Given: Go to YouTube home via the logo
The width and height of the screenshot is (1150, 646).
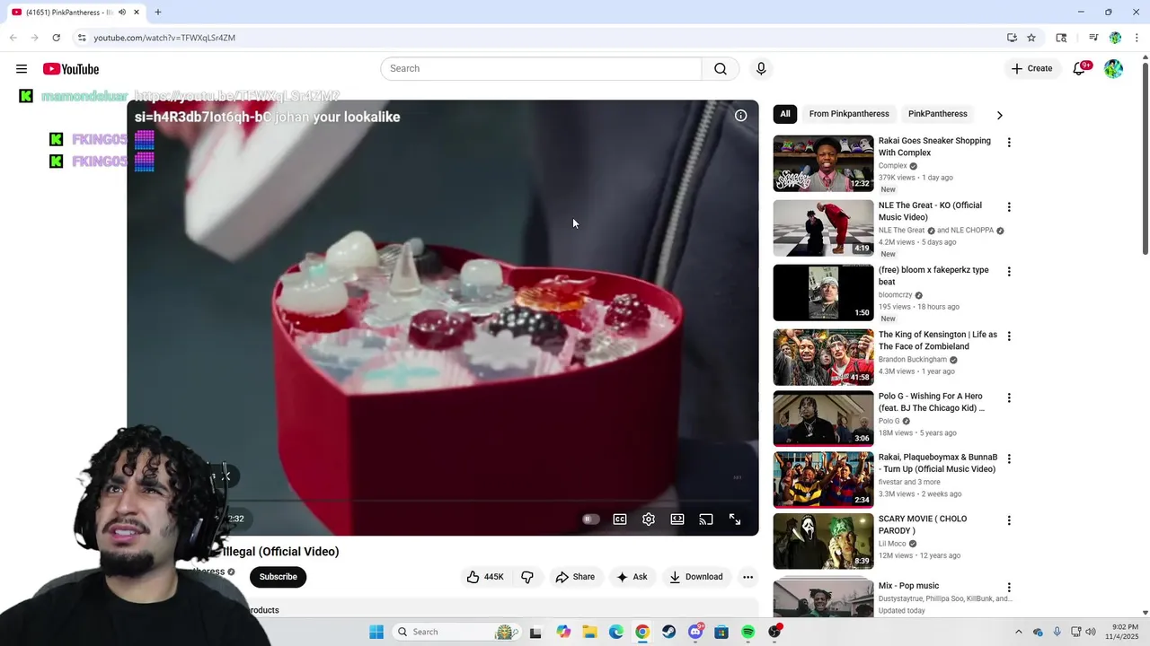Looking at the screenshot, I should (71, 69).
